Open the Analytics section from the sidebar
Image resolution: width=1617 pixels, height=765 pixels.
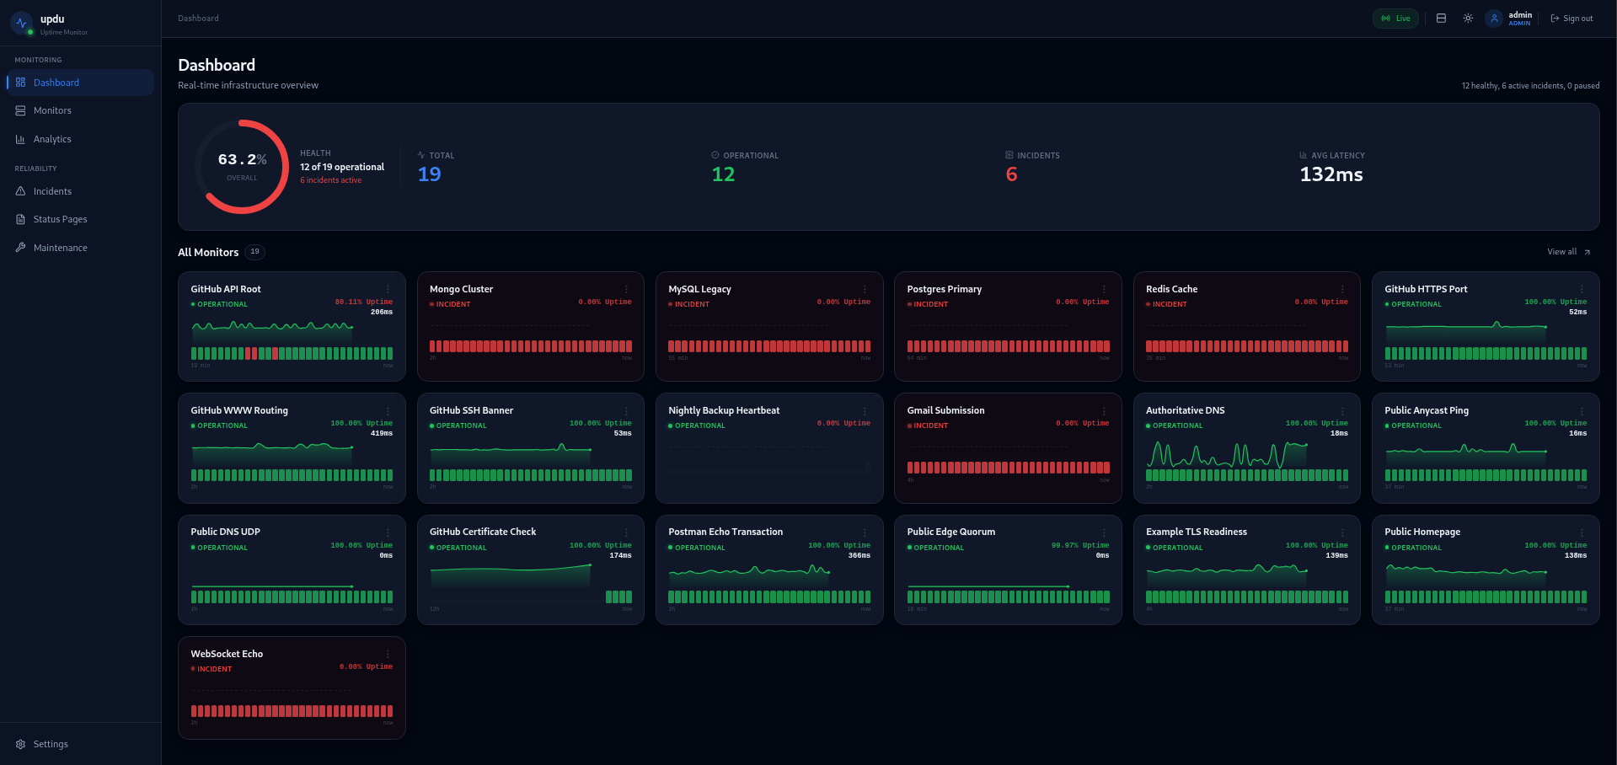pos(52,138)
